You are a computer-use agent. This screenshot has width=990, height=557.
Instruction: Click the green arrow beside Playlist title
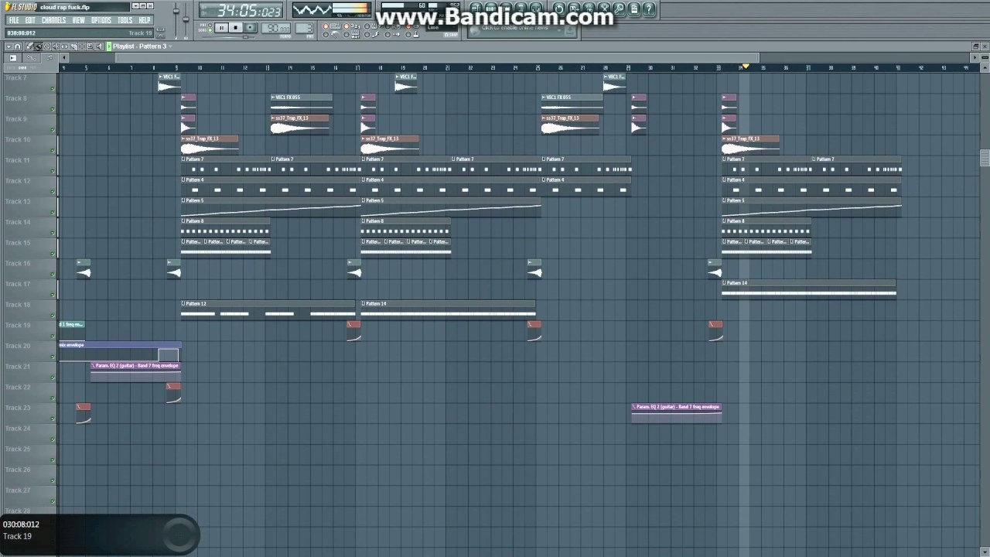[109, 46]
